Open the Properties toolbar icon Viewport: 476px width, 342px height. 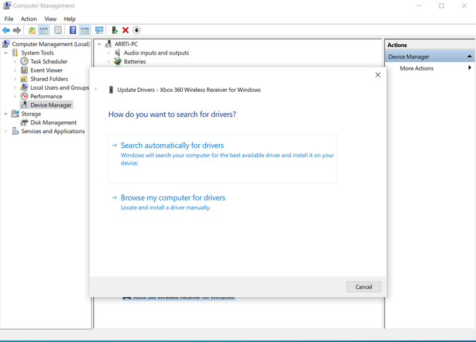coord(58,31)
